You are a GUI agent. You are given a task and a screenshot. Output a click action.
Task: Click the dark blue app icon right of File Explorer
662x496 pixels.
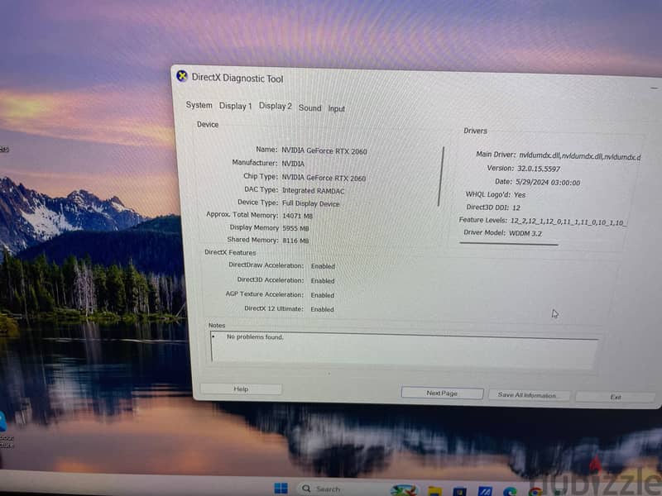(460, 491)
